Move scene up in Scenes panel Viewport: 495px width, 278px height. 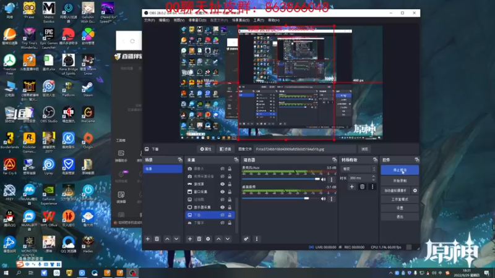(x=167, y=239)
